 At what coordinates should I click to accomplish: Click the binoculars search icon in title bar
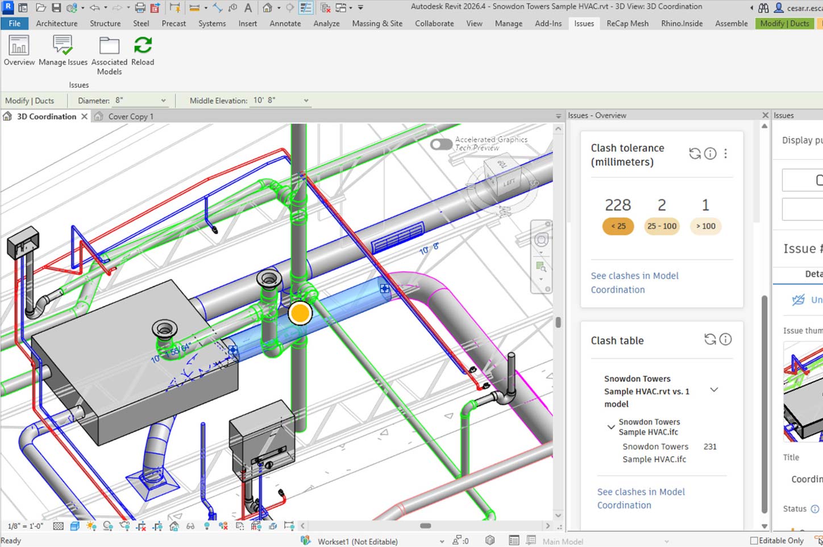pyautogui.click(x=763, y=8)
